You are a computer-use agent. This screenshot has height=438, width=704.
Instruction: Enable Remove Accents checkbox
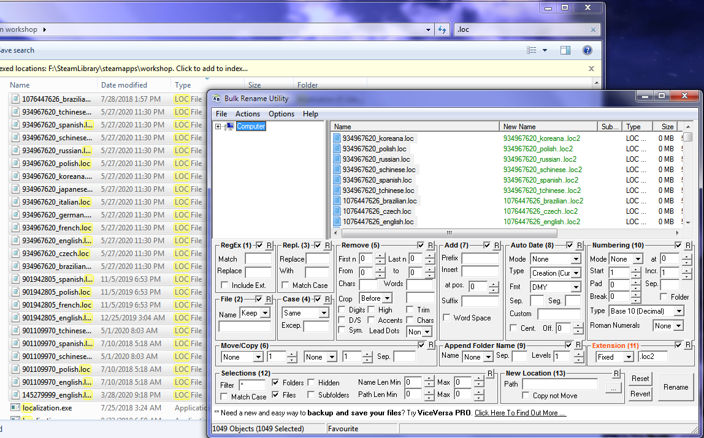371,320
